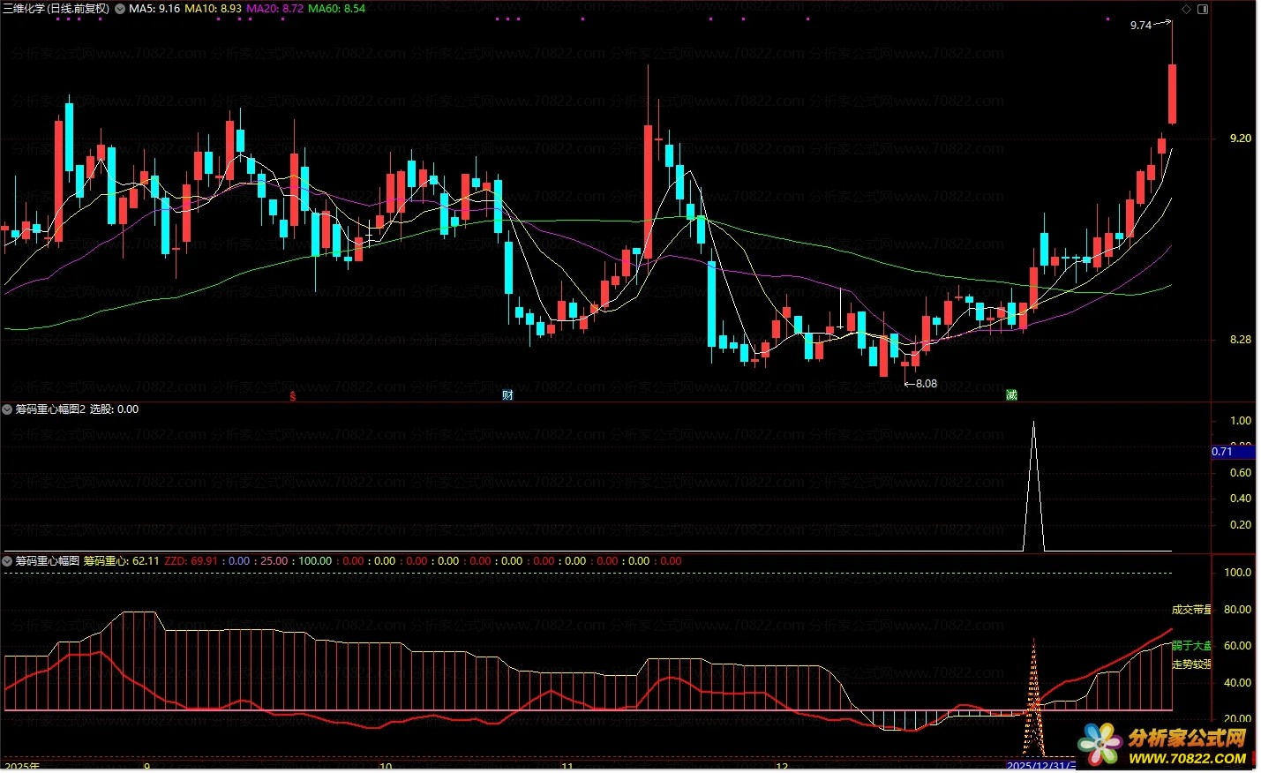Click the 8.08 low price annotation
Screen dimensions: 1261x773
[926, 384]
